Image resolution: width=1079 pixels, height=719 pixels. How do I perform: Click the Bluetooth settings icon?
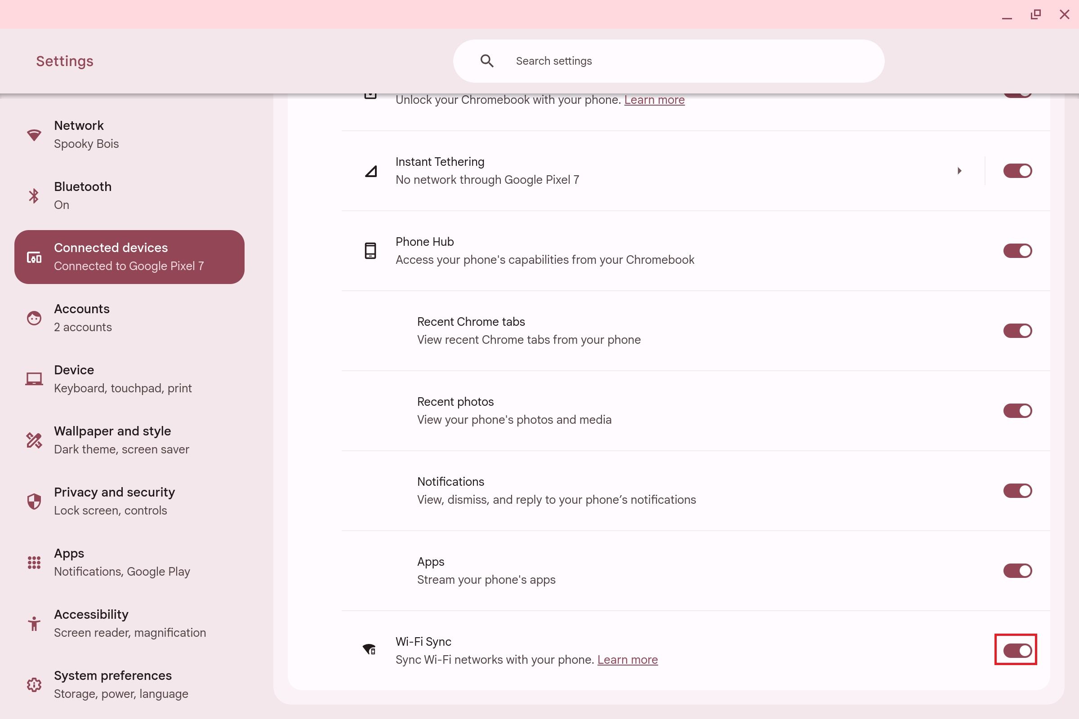tap(33, 196)
